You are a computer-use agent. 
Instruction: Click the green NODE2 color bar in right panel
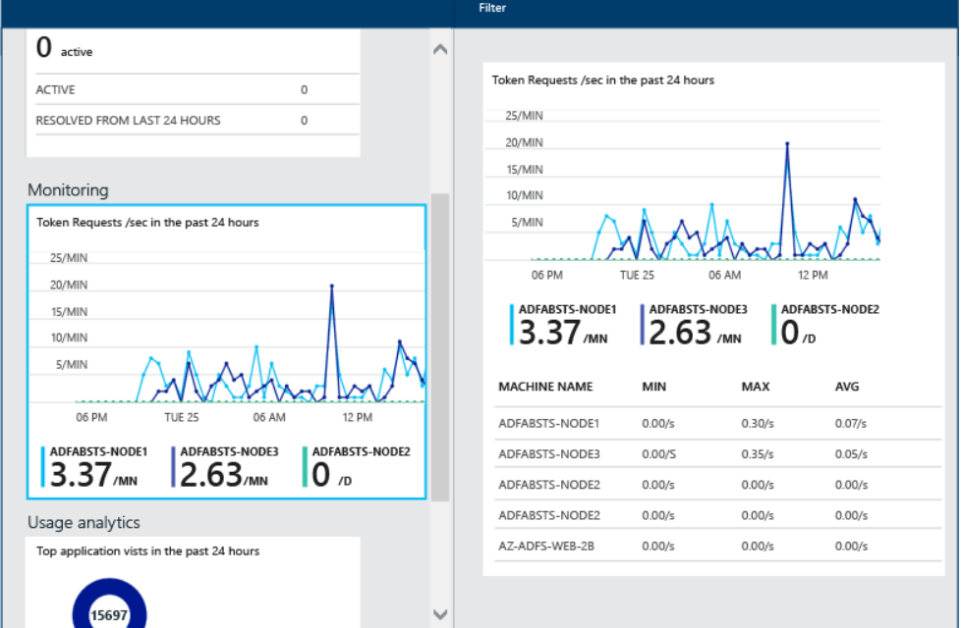[x=774, y=325]
